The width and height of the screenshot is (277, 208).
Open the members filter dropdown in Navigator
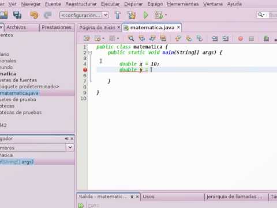(x=70, y=147)
